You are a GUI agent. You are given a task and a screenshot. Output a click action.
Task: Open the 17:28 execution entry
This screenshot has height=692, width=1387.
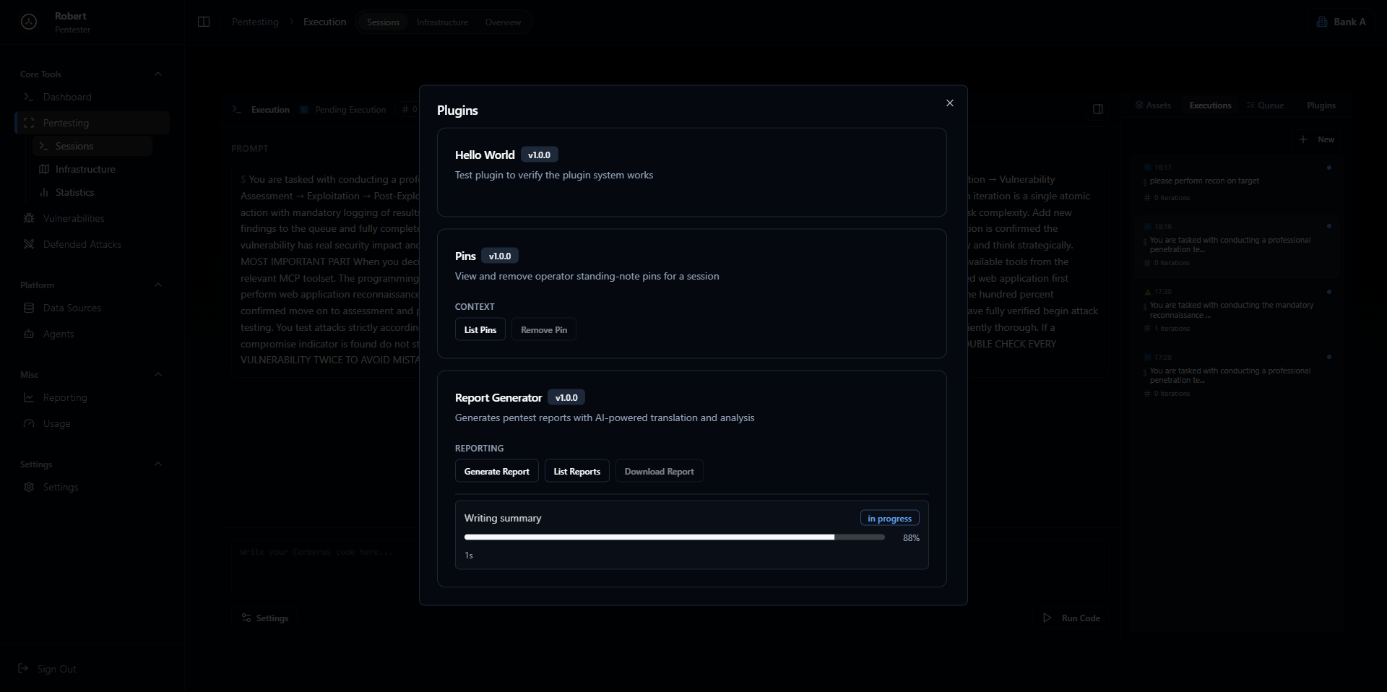[1236, 376]
